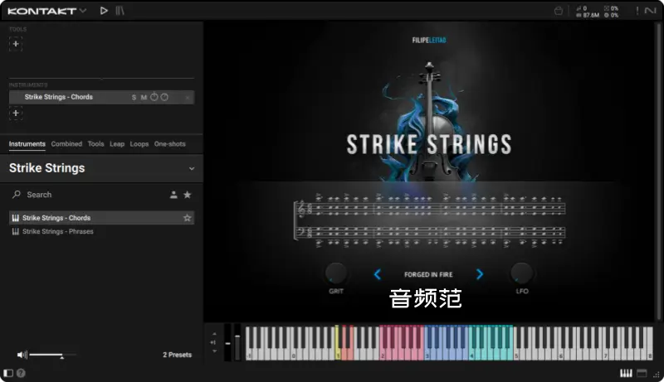Click the disk usage percentage indicator

611,15
